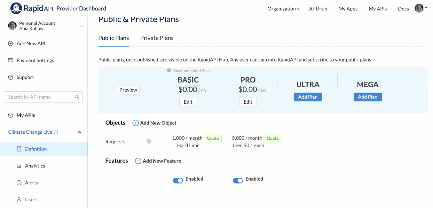Click the Quota badge for 5,000 / month
This screenshot has width=433, height=208.
coord(273,138)
